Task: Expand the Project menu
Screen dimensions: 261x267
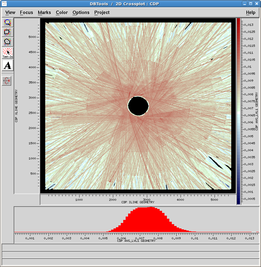Action: [102, 12]
